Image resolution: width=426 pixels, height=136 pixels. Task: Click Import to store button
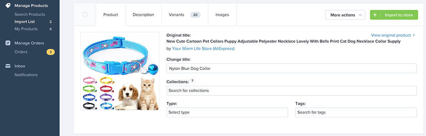[394, 15]
